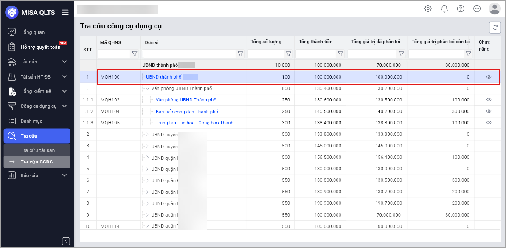Open Trung tâm Tin học link
The height and width of the screenshot is (248, 506).
(x=197, y=123)
